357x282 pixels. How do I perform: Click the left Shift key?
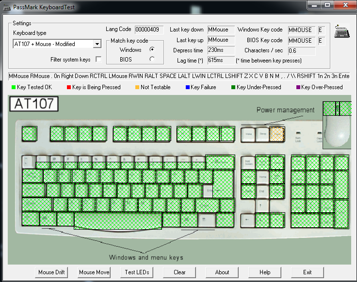click(37, 204)
